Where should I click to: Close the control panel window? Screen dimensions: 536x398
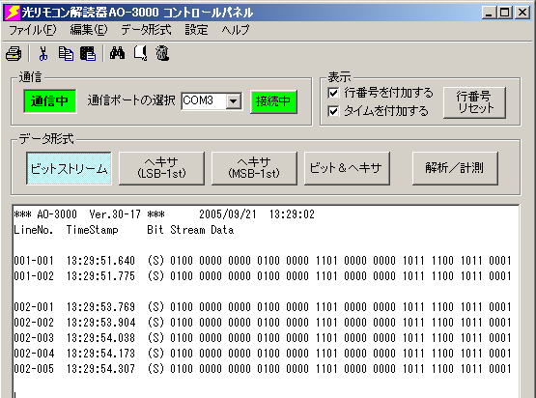tap(522, 13)
